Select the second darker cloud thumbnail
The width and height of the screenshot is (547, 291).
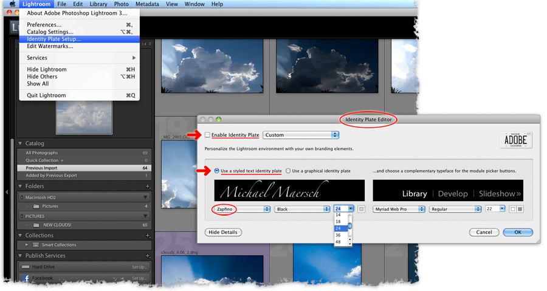pyautogui.click(x=327, y=66)
